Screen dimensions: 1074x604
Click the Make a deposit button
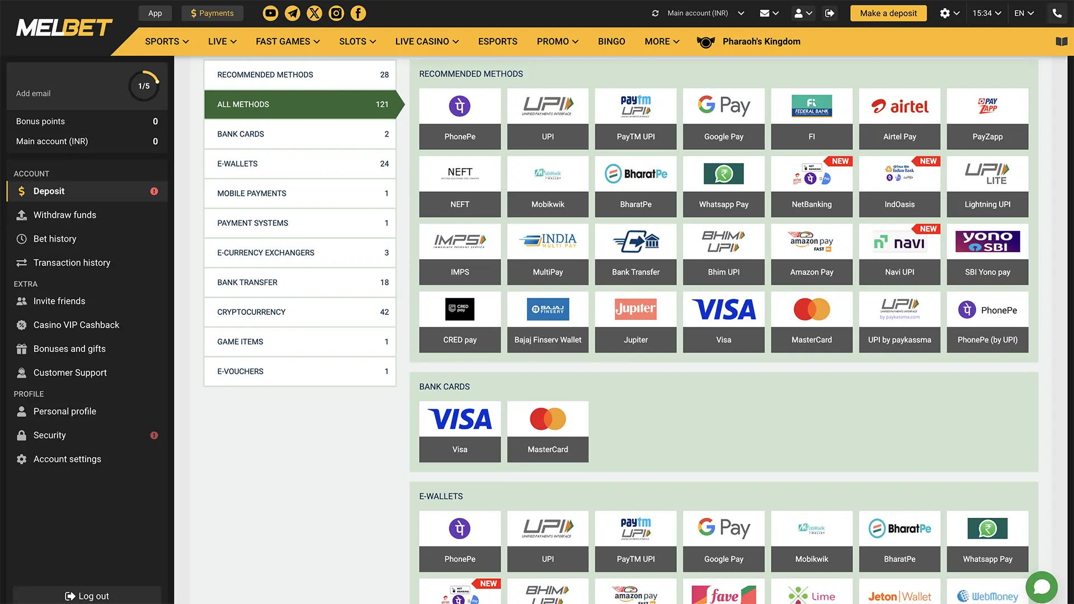point(888,13)
